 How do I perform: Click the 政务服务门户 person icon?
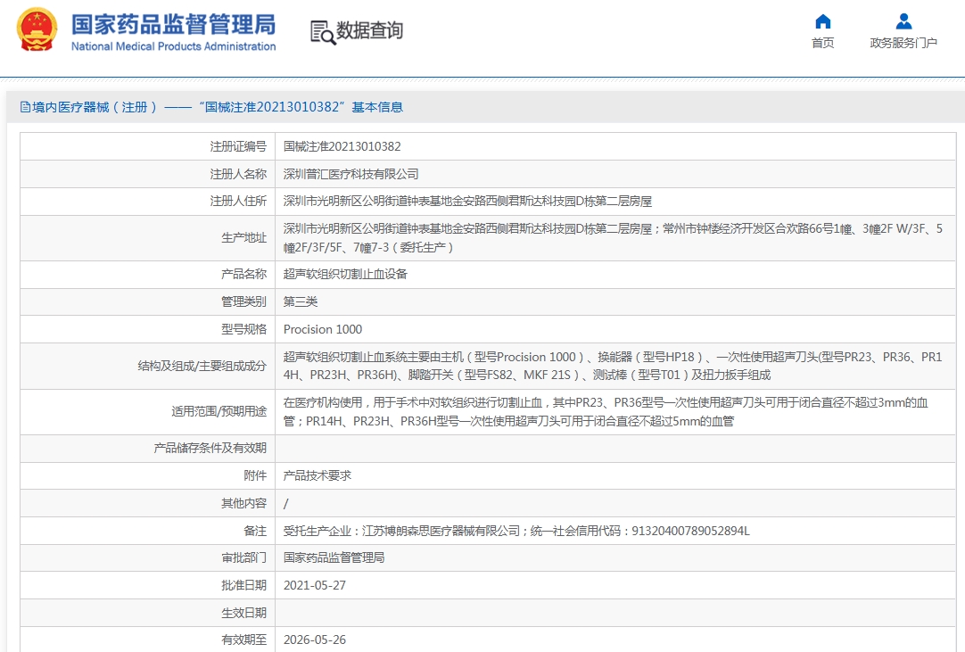pos(903,21)
